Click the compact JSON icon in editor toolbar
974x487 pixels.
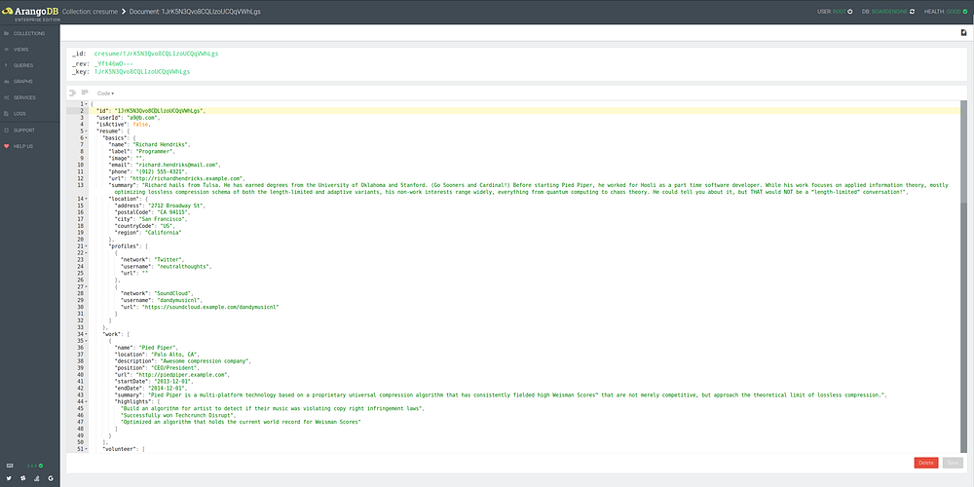click(x=85, y=93)
